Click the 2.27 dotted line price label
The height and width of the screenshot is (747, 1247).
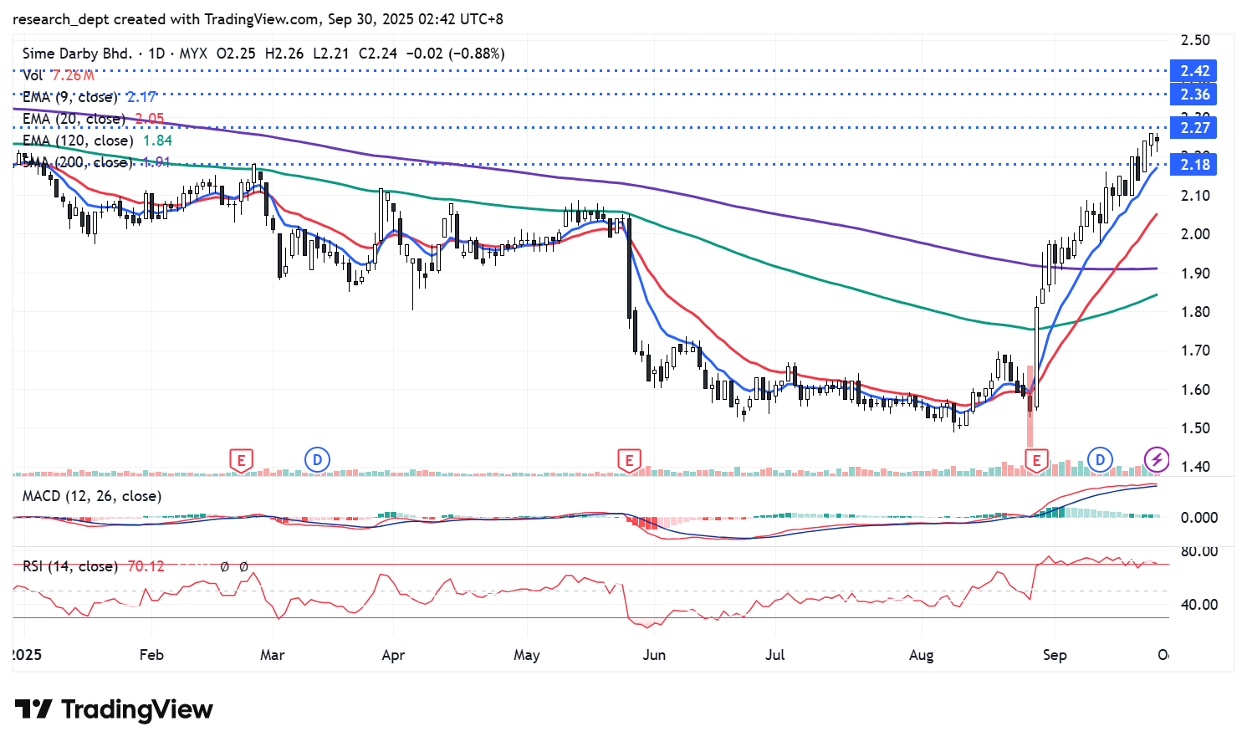[1193, 128]
